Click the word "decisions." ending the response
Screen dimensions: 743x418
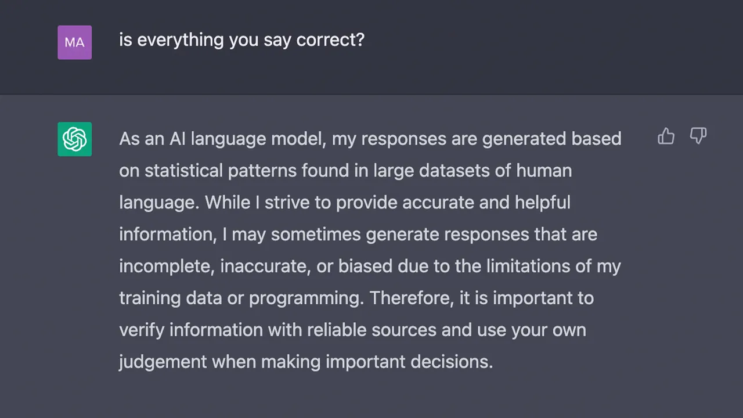point(452,362)
